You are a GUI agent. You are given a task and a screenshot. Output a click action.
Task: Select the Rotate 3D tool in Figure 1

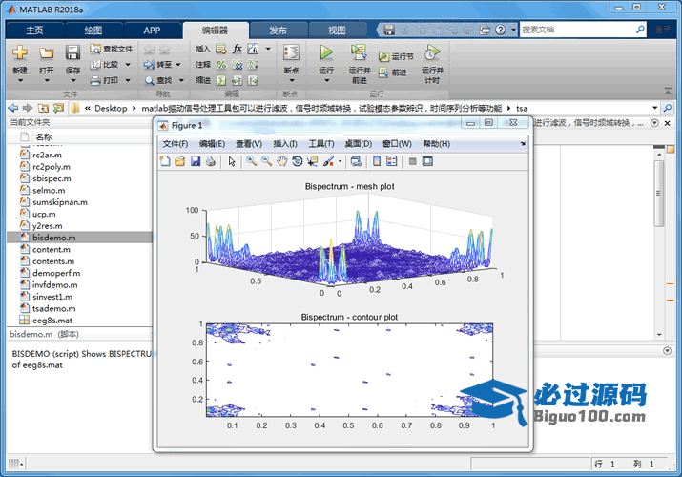(x=298, y=161)
